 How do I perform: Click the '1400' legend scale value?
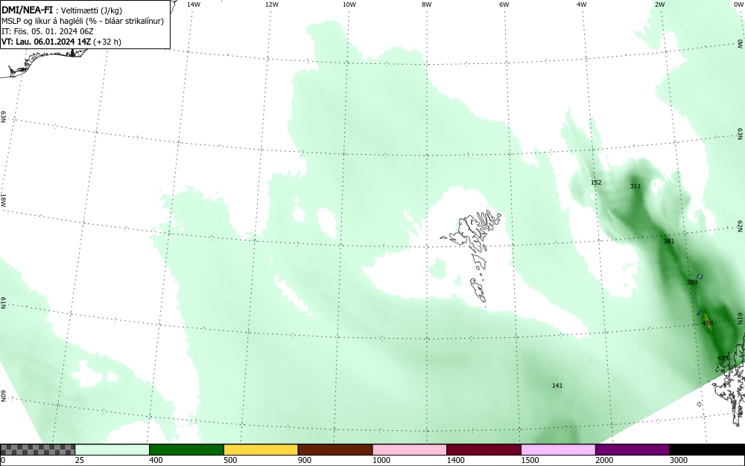click(x=456, y=460)
